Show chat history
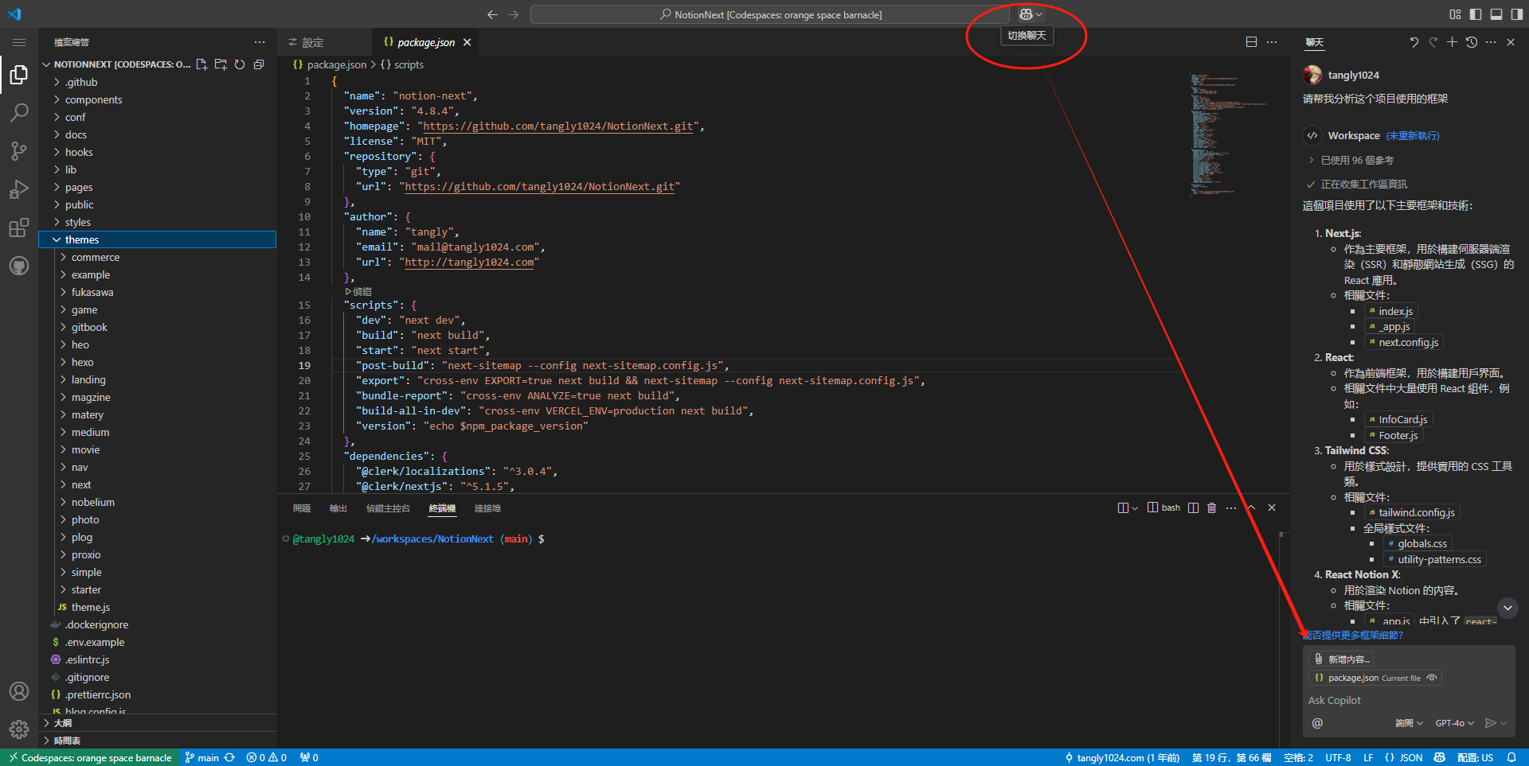Screen dimensions: 1529x766 pos(1471,42)
